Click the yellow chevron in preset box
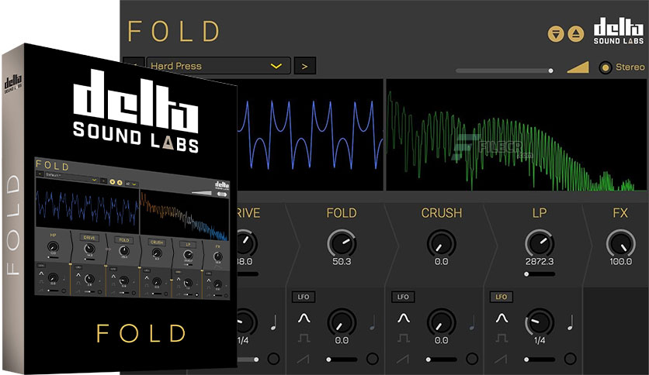 coord(276,66)
